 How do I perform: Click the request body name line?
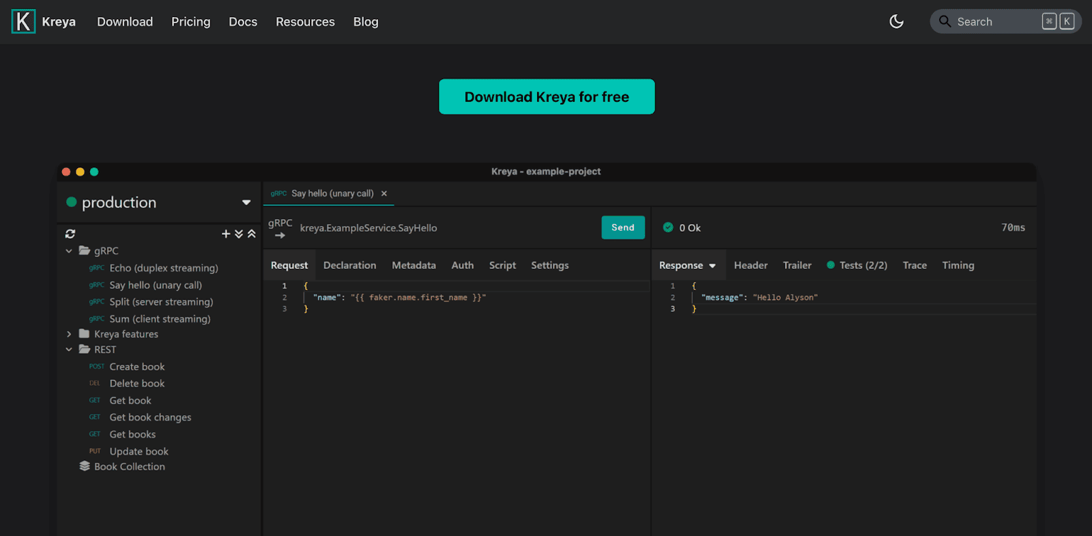click(x=399, y=298)
